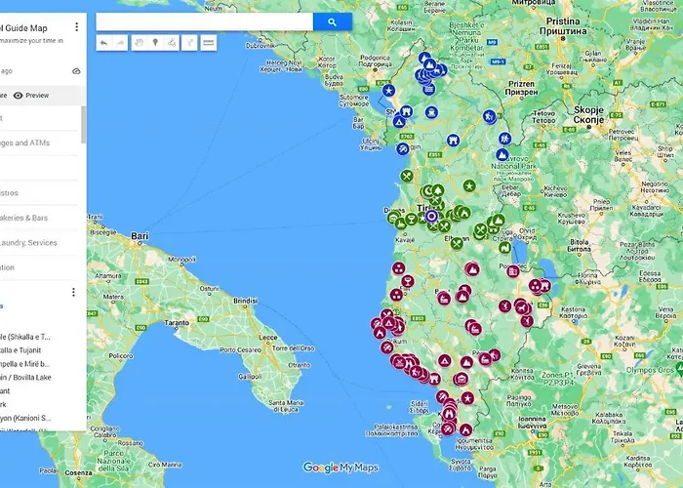Pick the Add marker pin tool
The height and width of the screenshot is (488, 683).
tap(155, 43)
